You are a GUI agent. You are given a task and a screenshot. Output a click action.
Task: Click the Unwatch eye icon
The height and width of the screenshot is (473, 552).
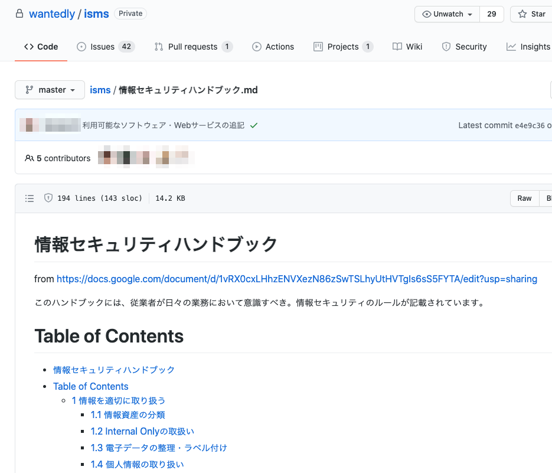427,14
